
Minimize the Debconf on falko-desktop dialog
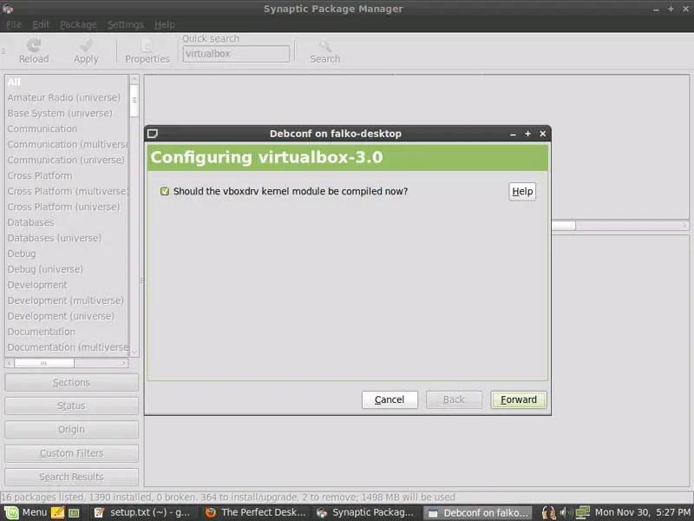click(513, 134)
